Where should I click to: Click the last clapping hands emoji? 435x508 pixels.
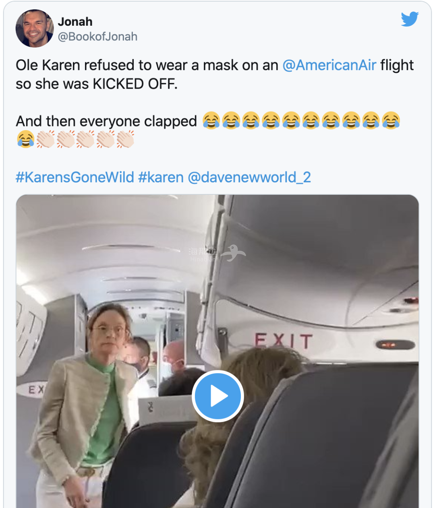click(x=125, y=140)
